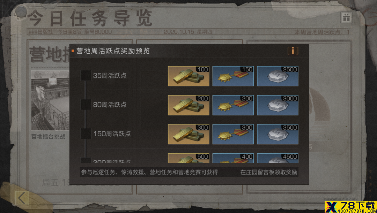Select the gold bars reward showing 500
The height and width of the screenshot is (213, 377).
(188, 158)
